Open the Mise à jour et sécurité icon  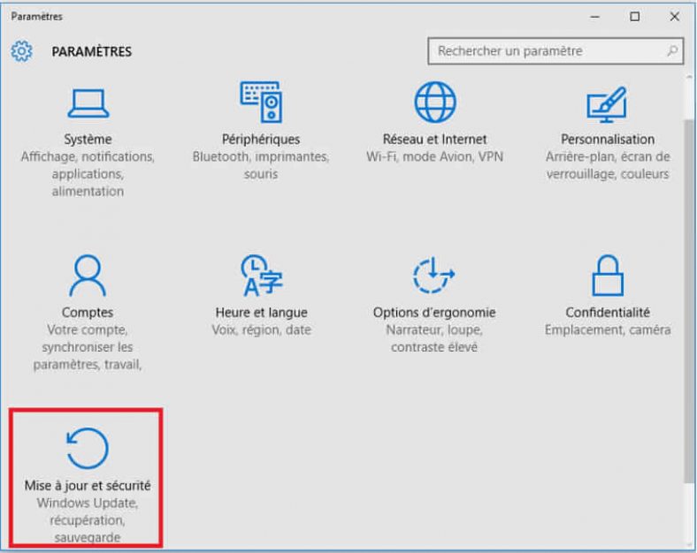tap(87, 448)
